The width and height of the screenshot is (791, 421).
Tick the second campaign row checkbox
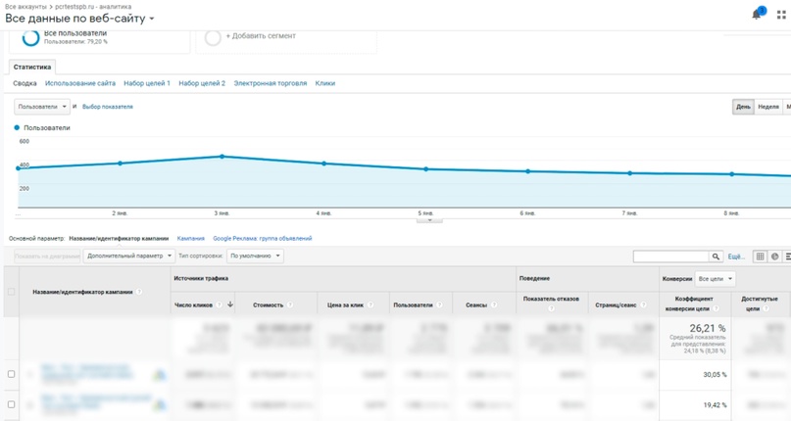pos(12,404)
